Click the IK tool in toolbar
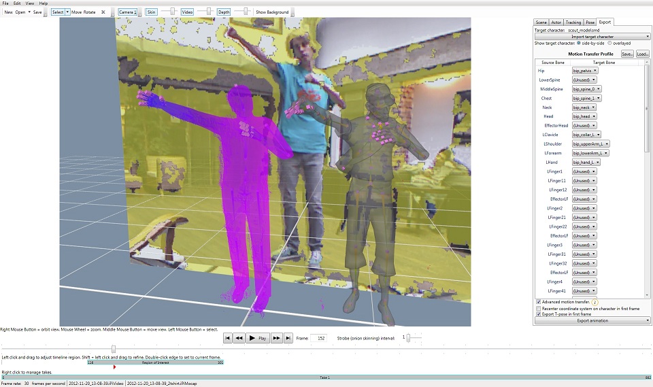The height and width of the screenshot is (387, 653). (103, 12)
